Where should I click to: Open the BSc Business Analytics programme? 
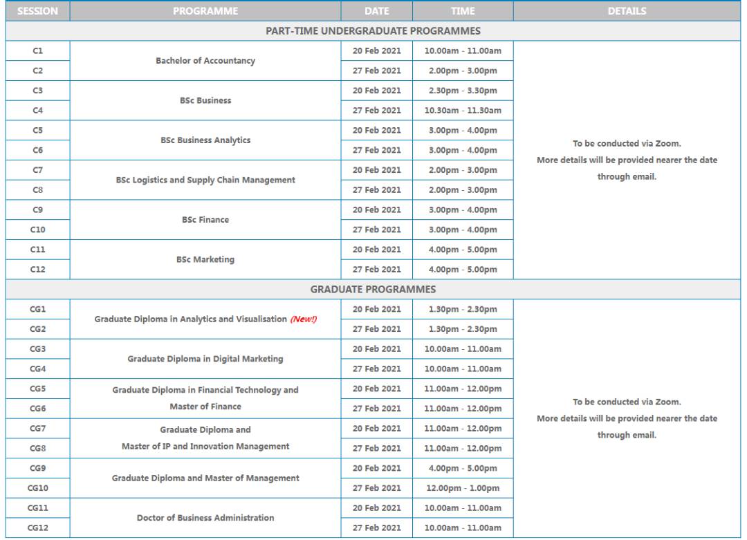205,140
